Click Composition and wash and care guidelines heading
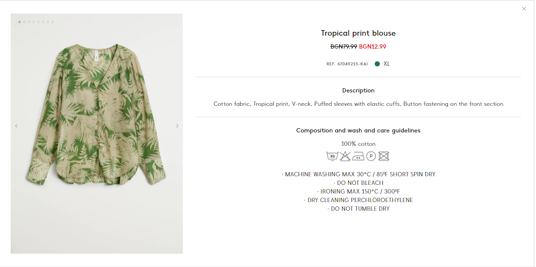 pos(358,130)
